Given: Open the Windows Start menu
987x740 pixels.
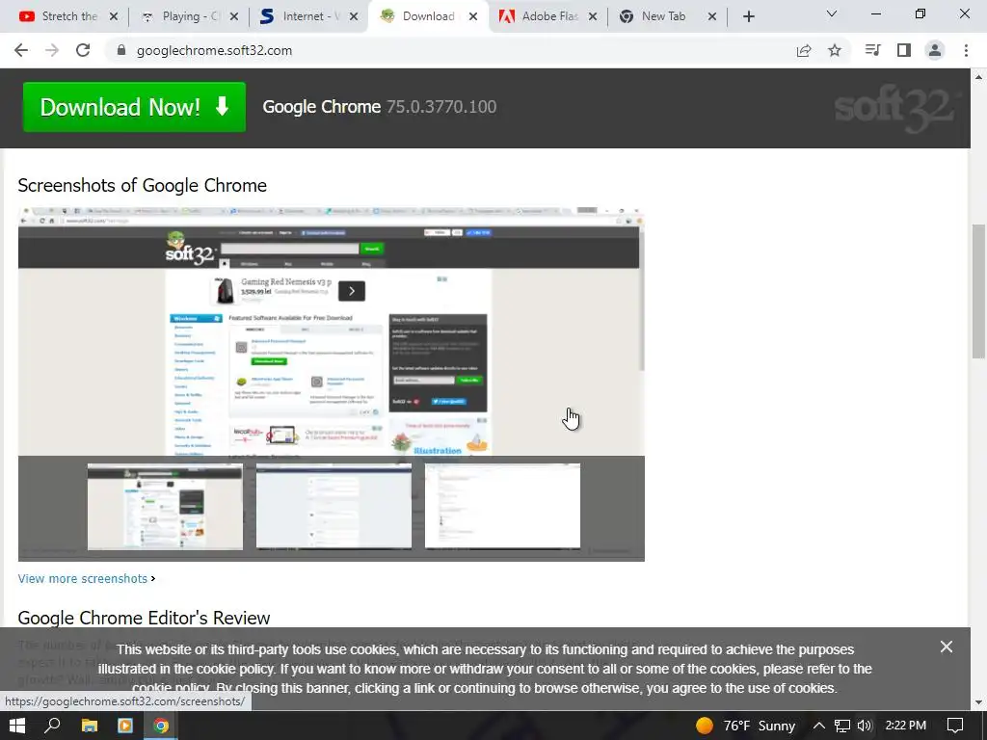Looking at the screenshot, I should pyautogui.click(x=17, y=726).
